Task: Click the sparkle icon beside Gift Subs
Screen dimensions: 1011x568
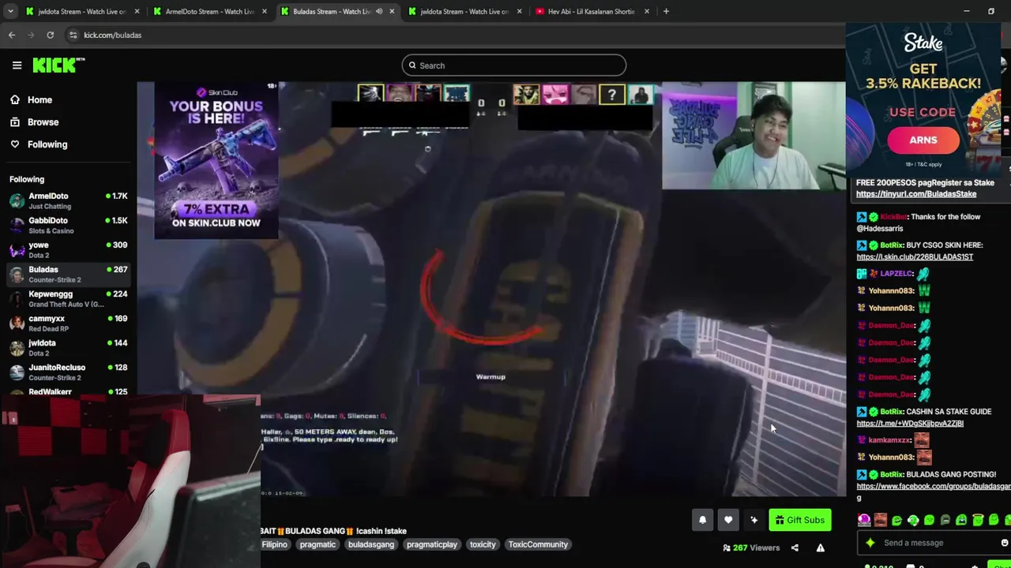Action: click(754, 520)
